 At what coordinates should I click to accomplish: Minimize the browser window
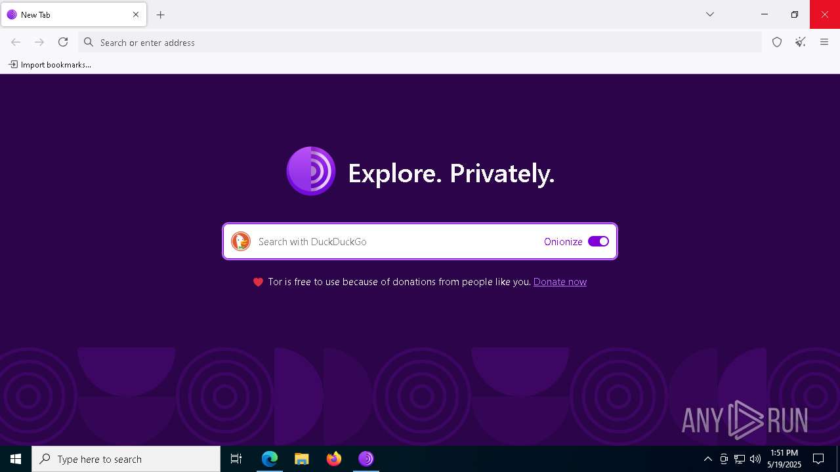765,14
